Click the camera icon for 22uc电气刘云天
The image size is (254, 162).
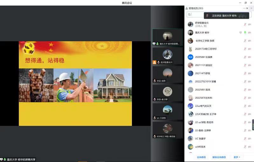point(249,106)
